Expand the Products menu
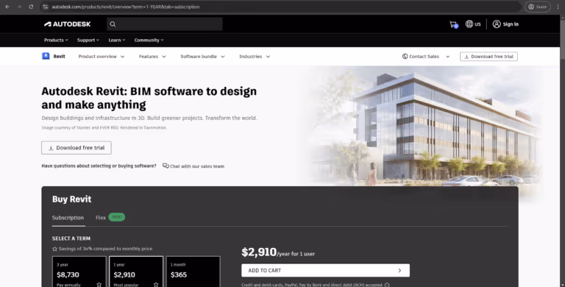The image size is (565, 287). click(56, 40)
